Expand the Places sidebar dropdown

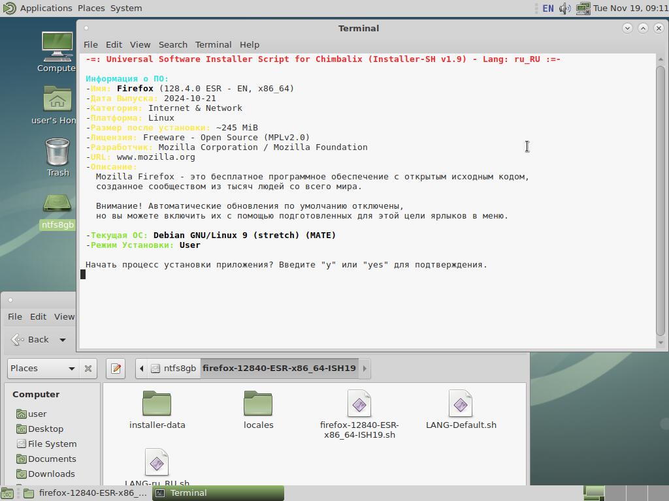point(71,369)
